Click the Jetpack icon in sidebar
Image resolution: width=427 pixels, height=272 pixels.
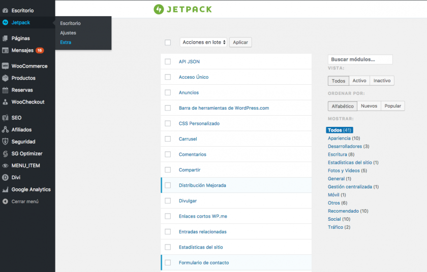(5, 22)
